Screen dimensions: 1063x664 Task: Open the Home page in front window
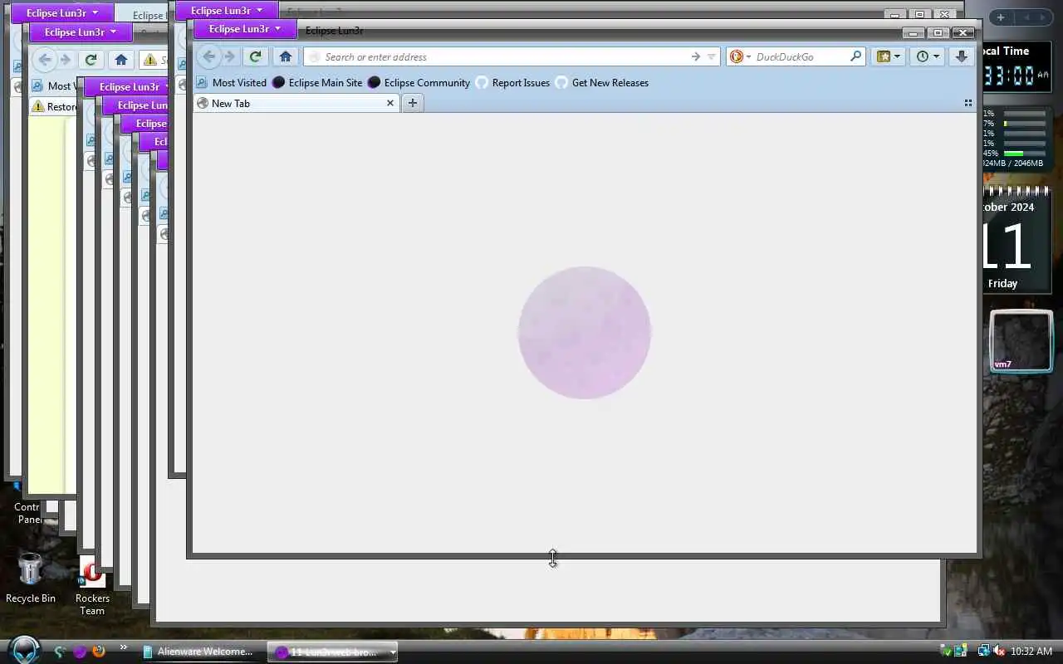(286, 56)
